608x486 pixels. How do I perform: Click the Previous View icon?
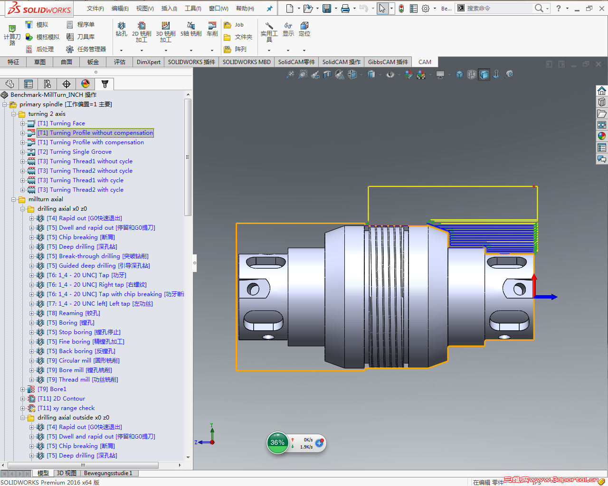click(x=315, y=75)
